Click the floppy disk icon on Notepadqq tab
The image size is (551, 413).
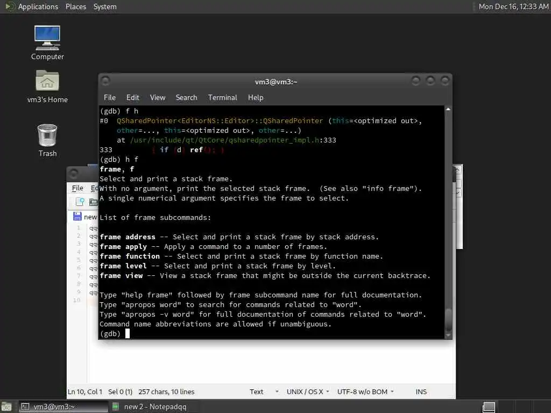click(x=77, y=216)
